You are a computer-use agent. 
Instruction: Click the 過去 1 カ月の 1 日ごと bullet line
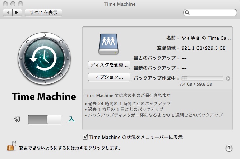pyautogui.click(x=124, y=109)
